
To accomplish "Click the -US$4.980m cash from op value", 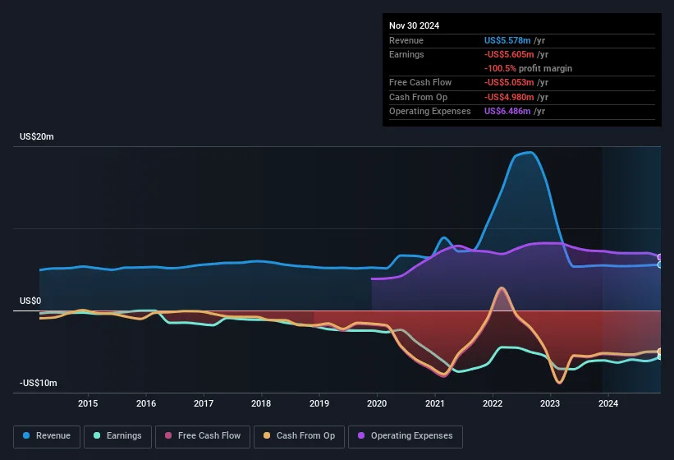I will coord(509,97).
